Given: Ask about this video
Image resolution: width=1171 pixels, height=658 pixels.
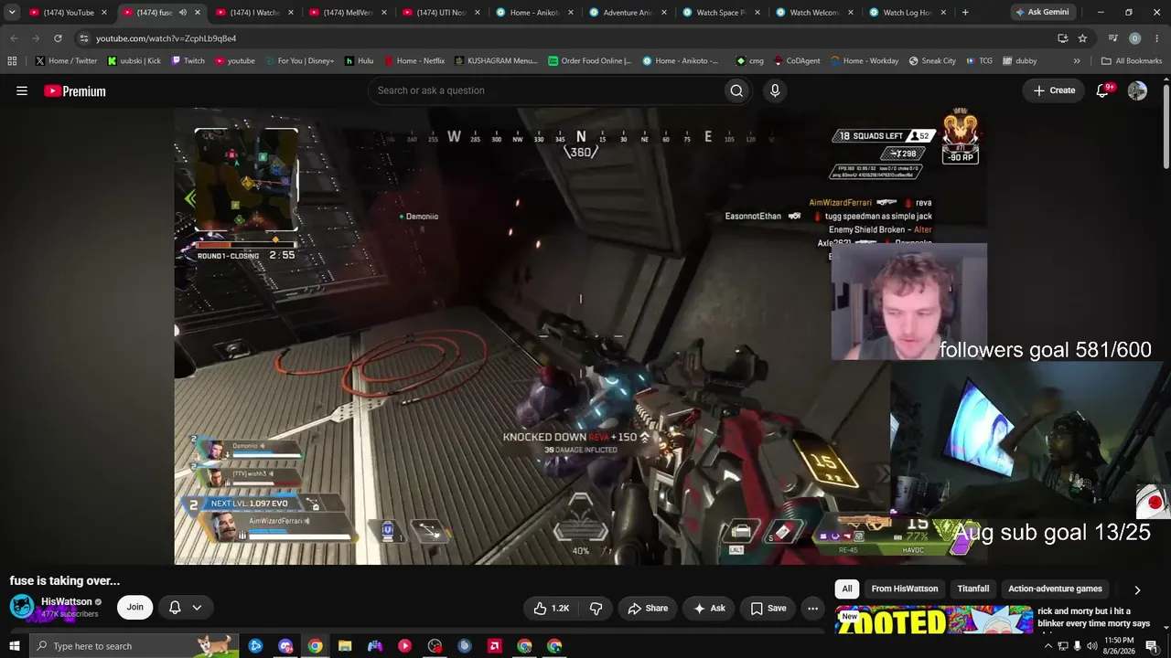Looking at the screenshot, I should tap(709, 608).
